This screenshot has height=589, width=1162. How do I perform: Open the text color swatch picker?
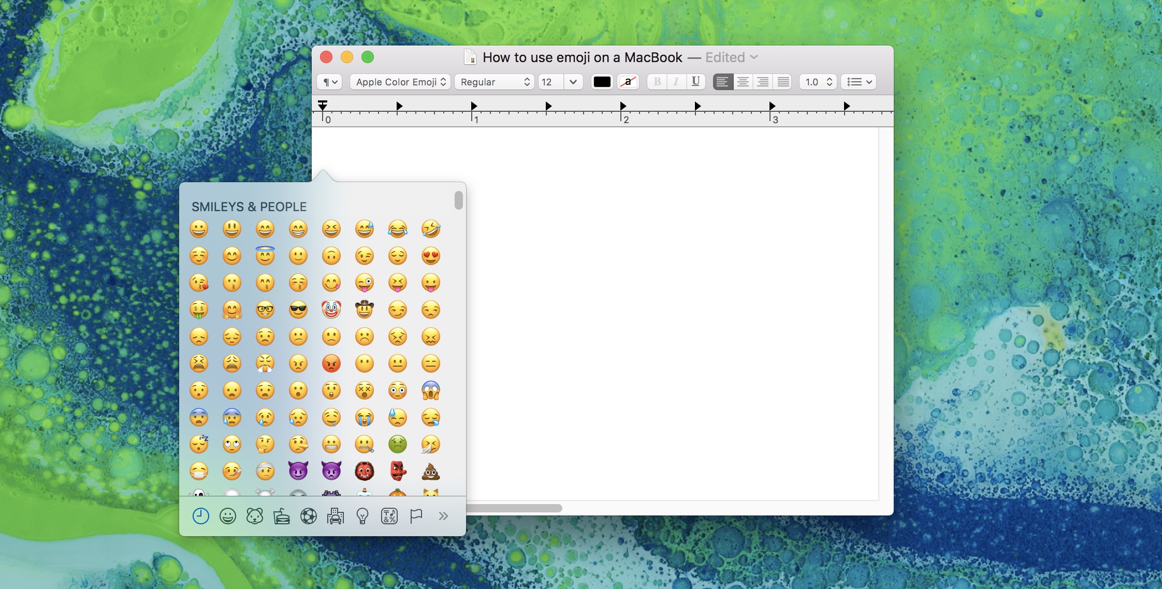[x=602, y=82]
